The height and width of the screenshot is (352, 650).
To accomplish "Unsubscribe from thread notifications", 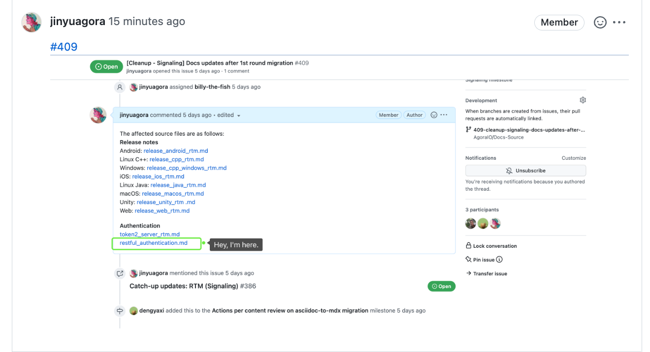I will click(525, 171).
